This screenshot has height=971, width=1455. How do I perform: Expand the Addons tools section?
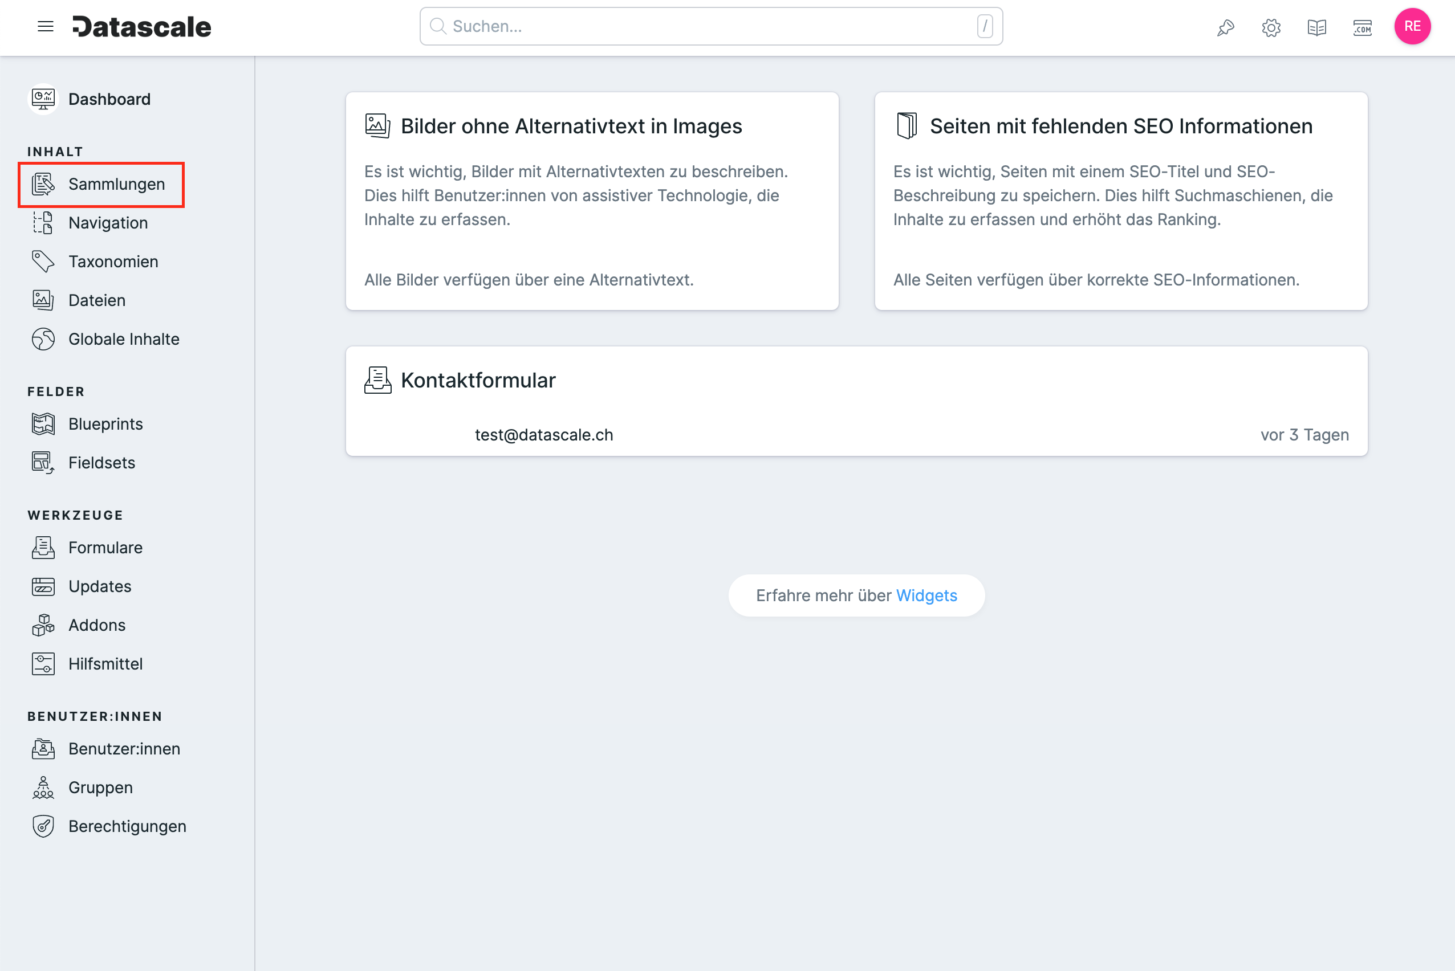coord(96,624)
